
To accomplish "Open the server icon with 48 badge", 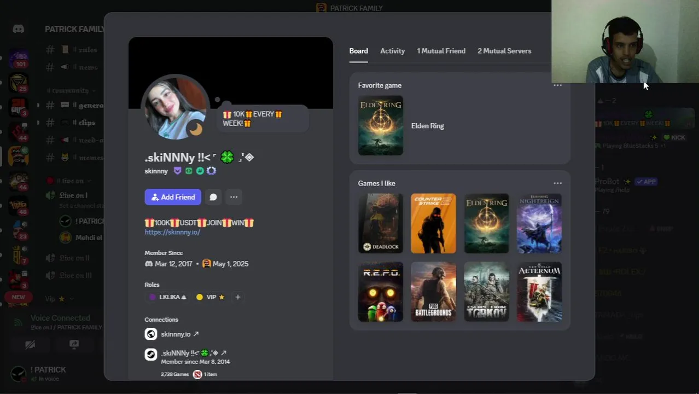I will pos(19,205).
